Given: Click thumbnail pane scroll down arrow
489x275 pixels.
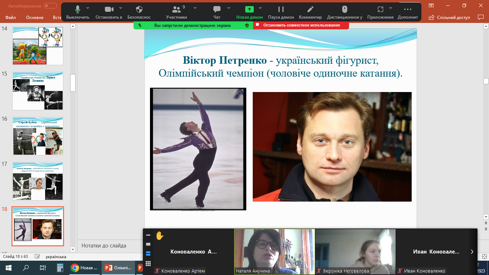Looking at the screenshot, I should 73,249.
